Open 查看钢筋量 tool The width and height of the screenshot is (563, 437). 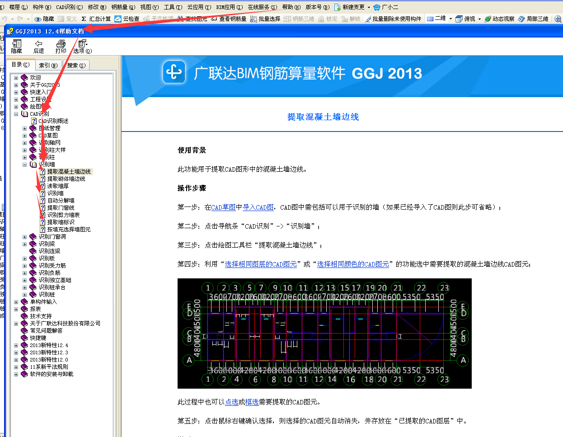point(229,19)
